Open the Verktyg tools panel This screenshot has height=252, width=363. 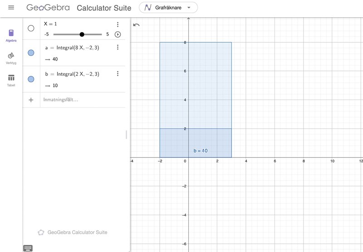(11, 58)
